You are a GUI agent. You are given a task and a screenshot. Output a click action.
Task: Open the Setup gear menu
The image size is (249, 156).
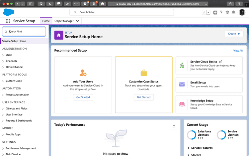click(227, 12)
